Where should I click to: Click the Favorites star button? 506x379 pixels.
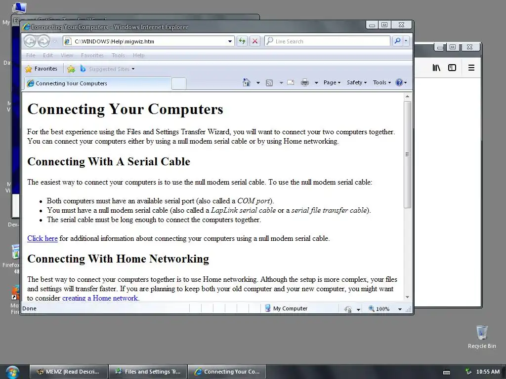pos(42,69)
